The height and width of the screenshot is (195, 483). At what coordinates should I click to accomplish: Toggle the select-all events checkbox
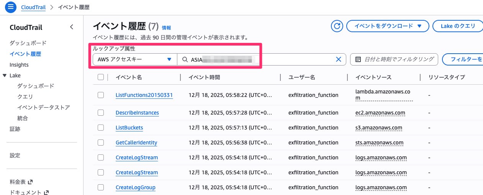pyautogui.click(x=101, y=77)
